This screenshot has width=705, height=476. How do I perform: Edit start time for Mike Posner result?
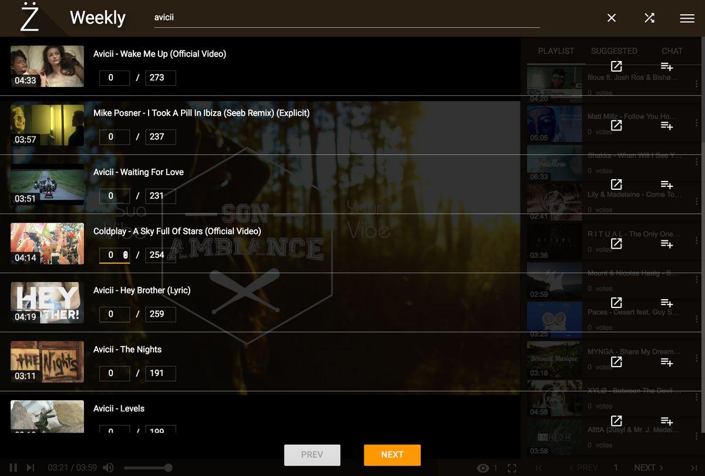tap(115, 137)
